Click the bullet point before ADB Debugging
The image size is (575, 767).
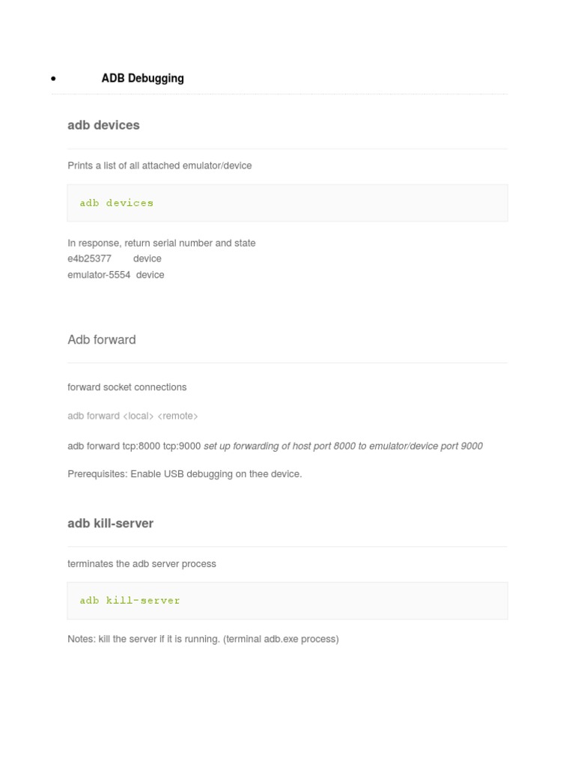coord(53,79)
